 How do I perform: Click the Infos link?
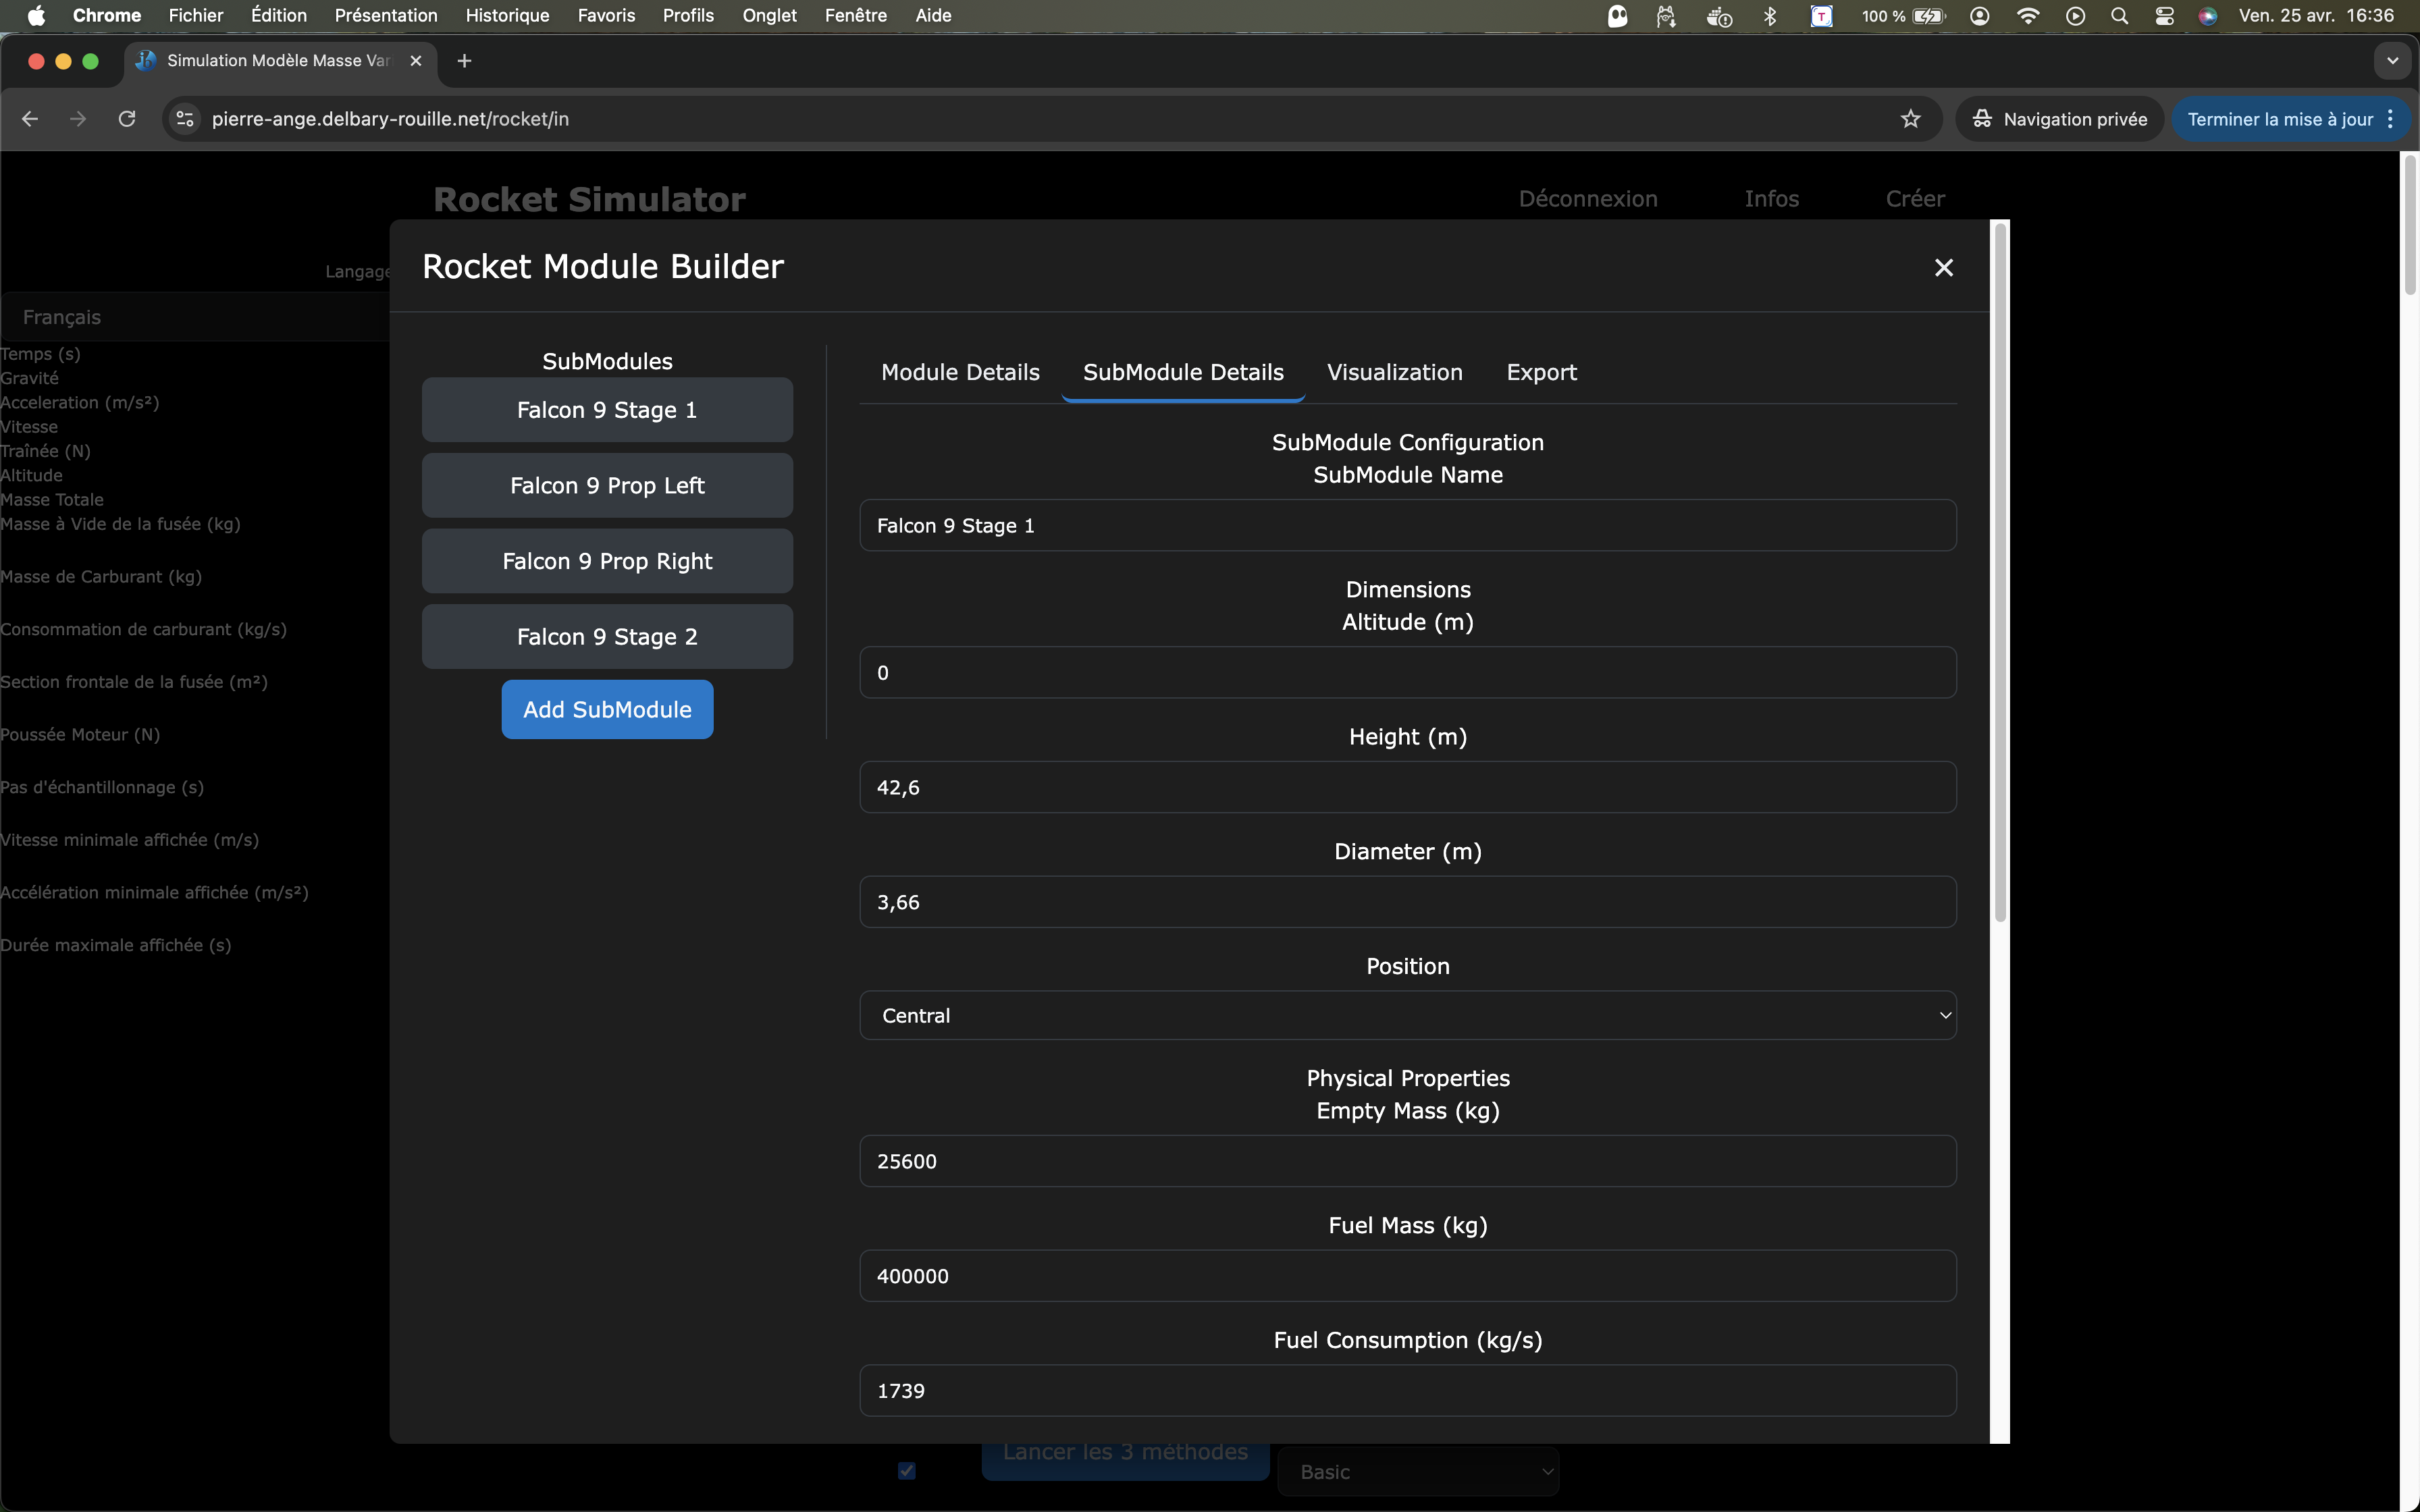(1771, 198)
